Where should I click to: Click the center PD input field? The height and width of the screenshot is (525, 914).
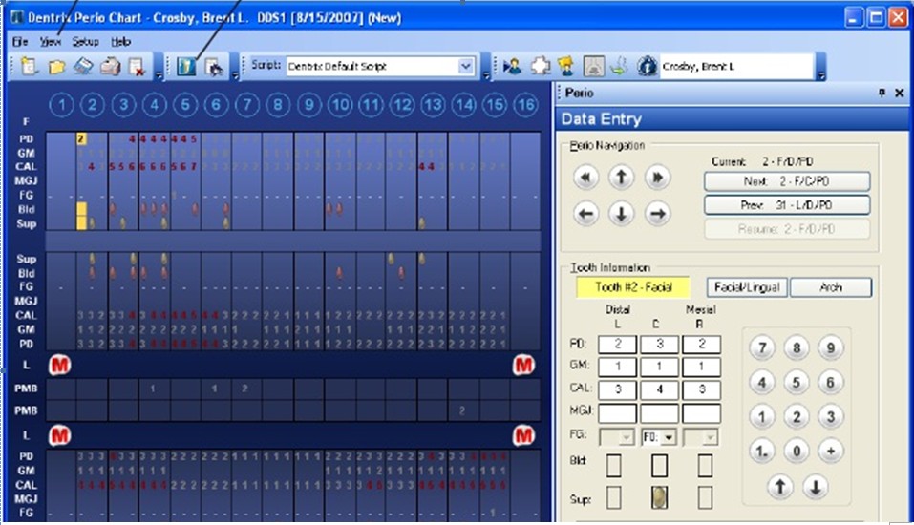pos(660,345)
